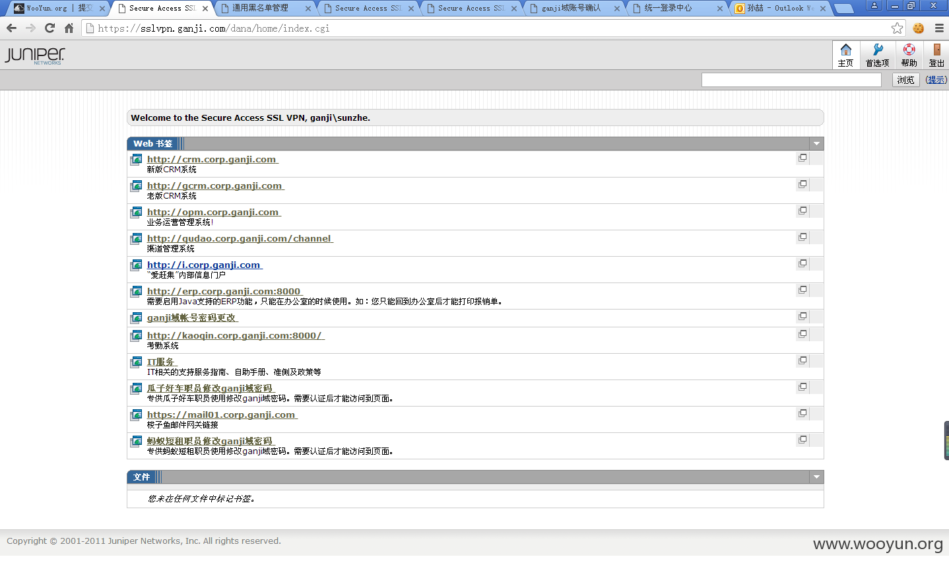The height and width of the screenshot is (563, 949).
Task: Click bookmark icon beside mail01.corp.ganji.com
Action: point(136,414)
